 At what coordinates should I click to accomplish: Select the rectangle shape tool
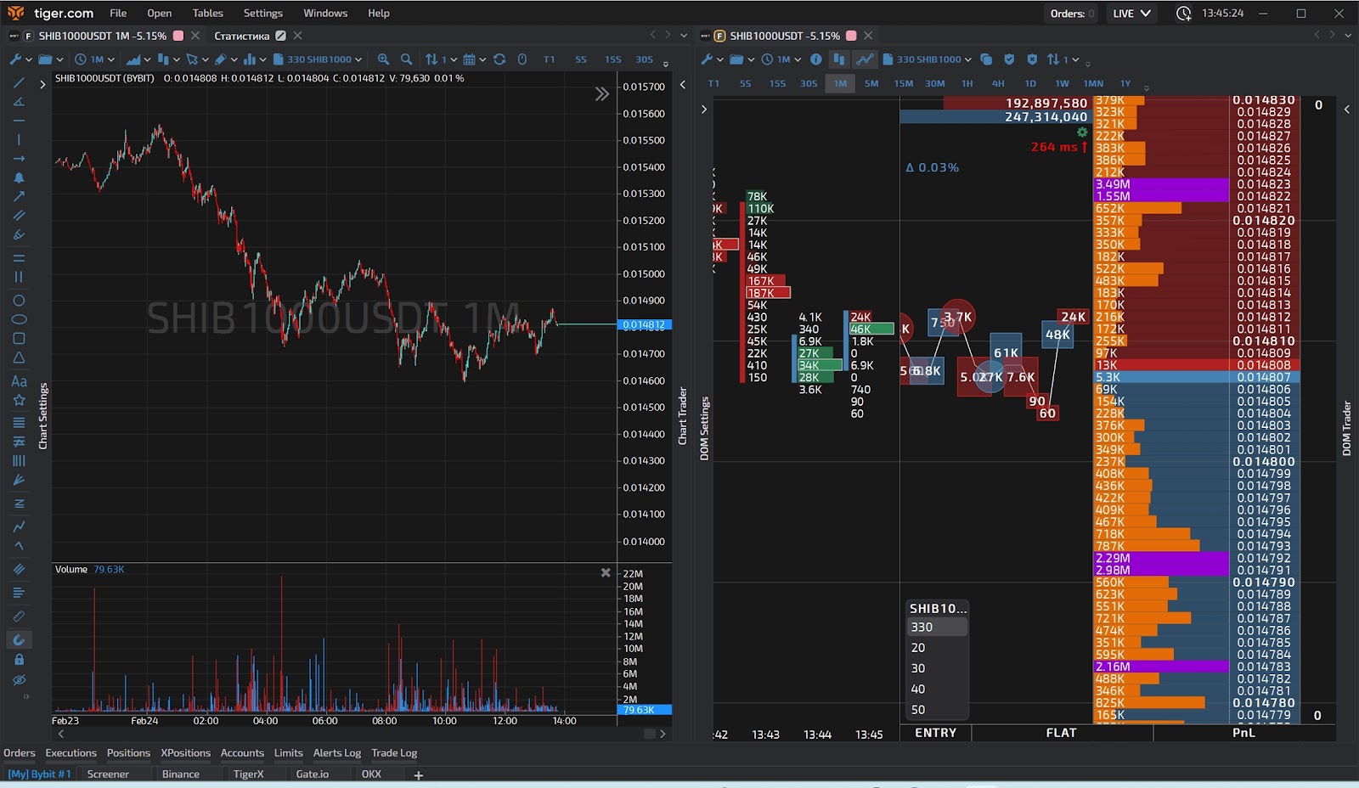19,338
